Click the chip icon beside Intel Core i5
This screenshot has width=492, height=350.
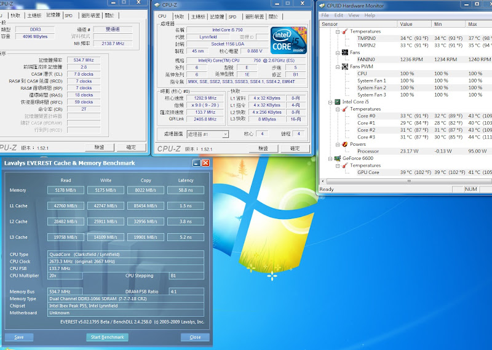pyautogui.click(x=337, y=101)
